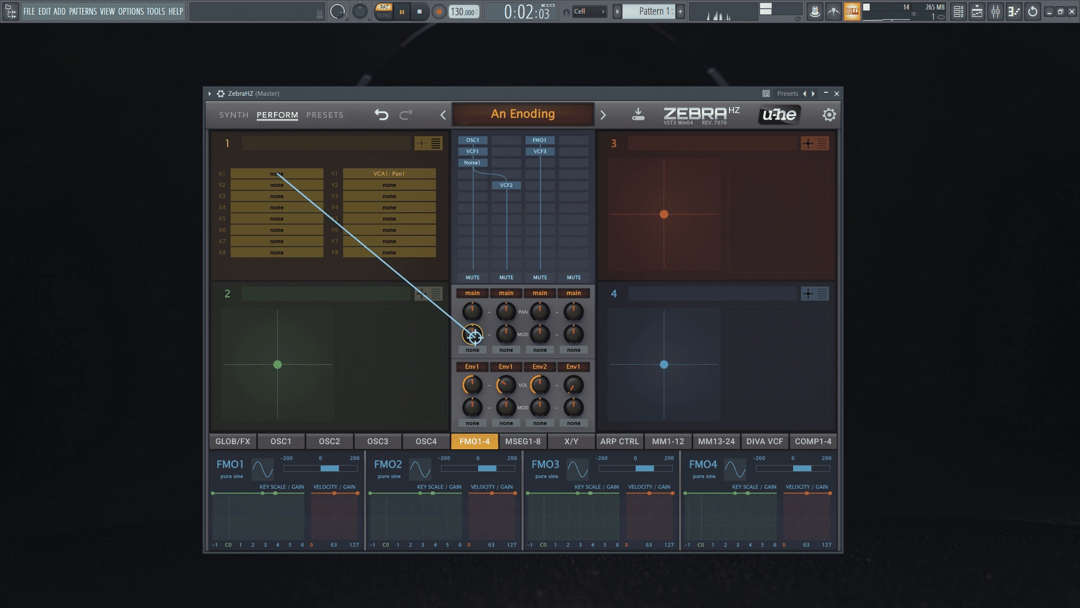Open the MSEG1-8 tab

[523, 441]
